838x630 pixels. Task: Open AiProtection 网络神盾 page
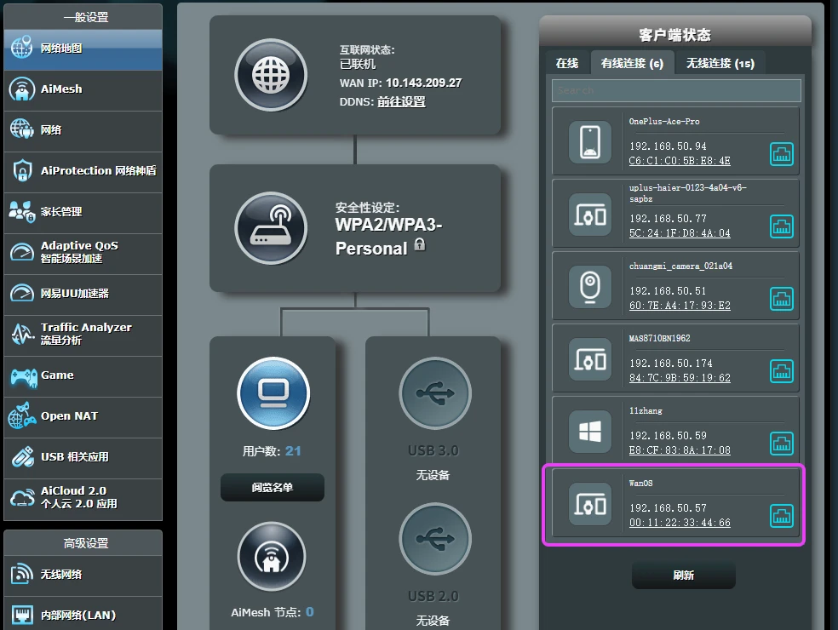pos(83,171)
